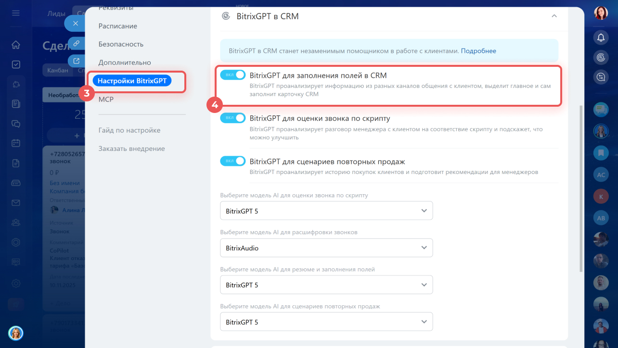Viewport: 618px width, 348px height.
Task: Select Настройки BitrixGPT menu item
Action: [x=132, y=81]
